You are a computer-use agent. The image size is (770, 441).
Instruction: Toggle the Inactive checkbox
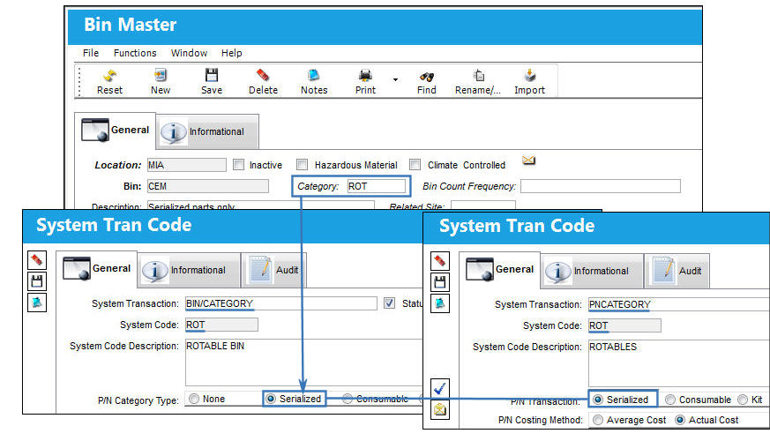239,165
